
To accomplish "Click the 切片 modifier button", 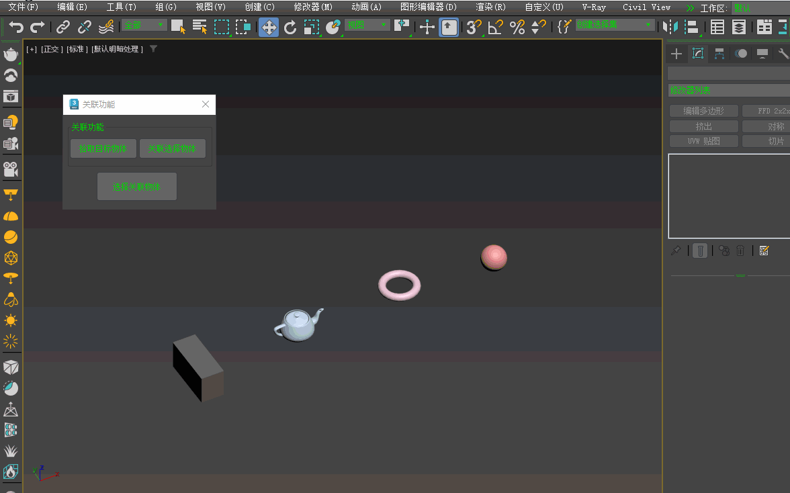I will 766,141.
